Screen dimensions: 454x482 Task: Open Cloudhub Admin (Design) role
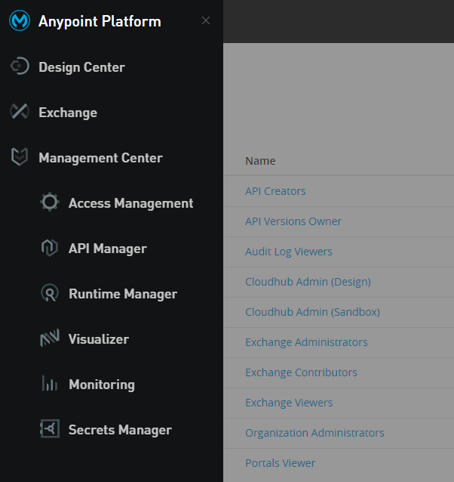pyautogui.click(x=308, y=282)
